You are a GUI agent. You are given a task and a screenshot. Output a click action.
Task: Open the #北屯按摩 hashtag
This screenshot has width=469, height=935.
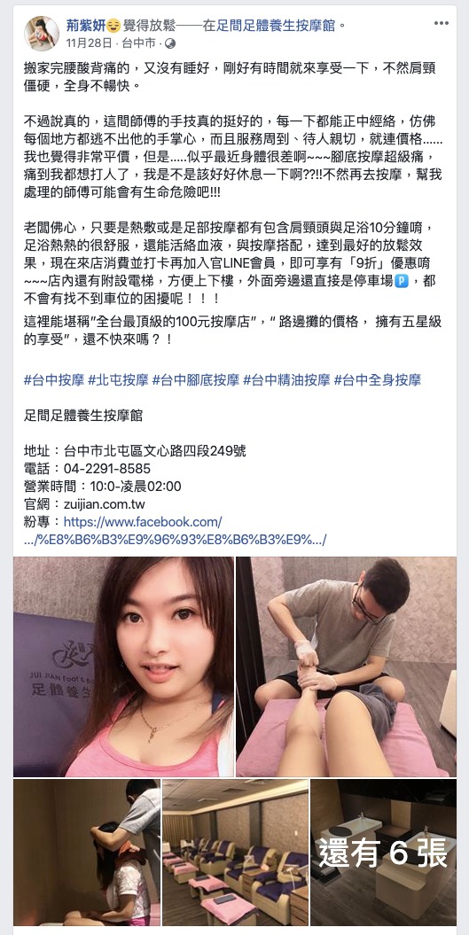pyautogui.click(x=118, y=380)
